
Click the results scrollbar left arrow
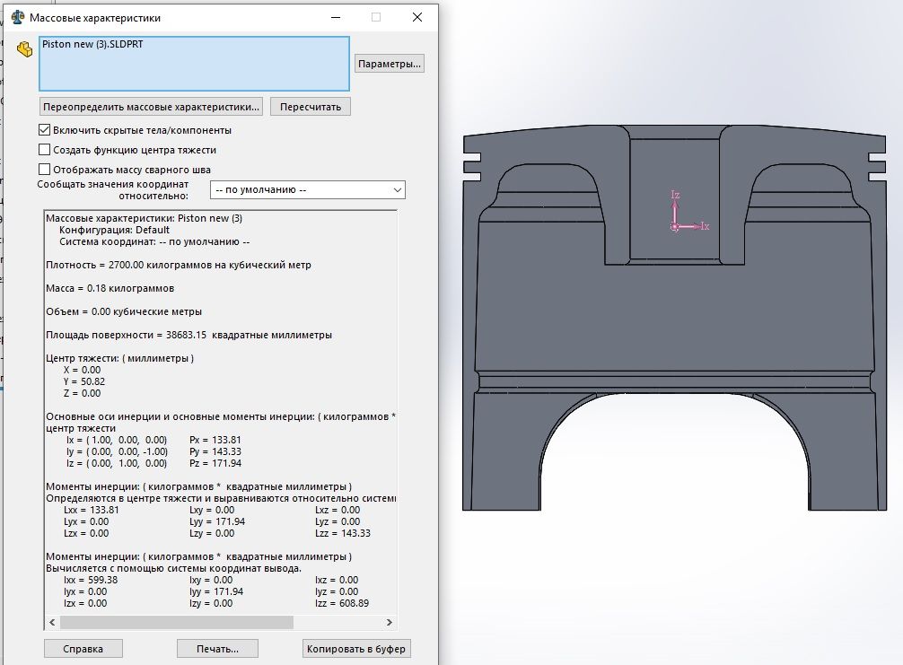52,622
